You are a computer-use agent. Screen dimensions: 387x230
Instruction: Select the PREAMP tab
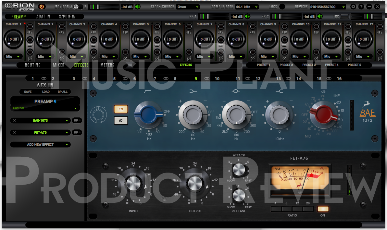[19, 17]
